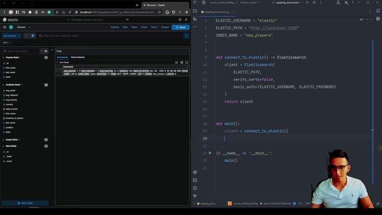Open PyCharm Notifications bell icon

tap(378, 11)
